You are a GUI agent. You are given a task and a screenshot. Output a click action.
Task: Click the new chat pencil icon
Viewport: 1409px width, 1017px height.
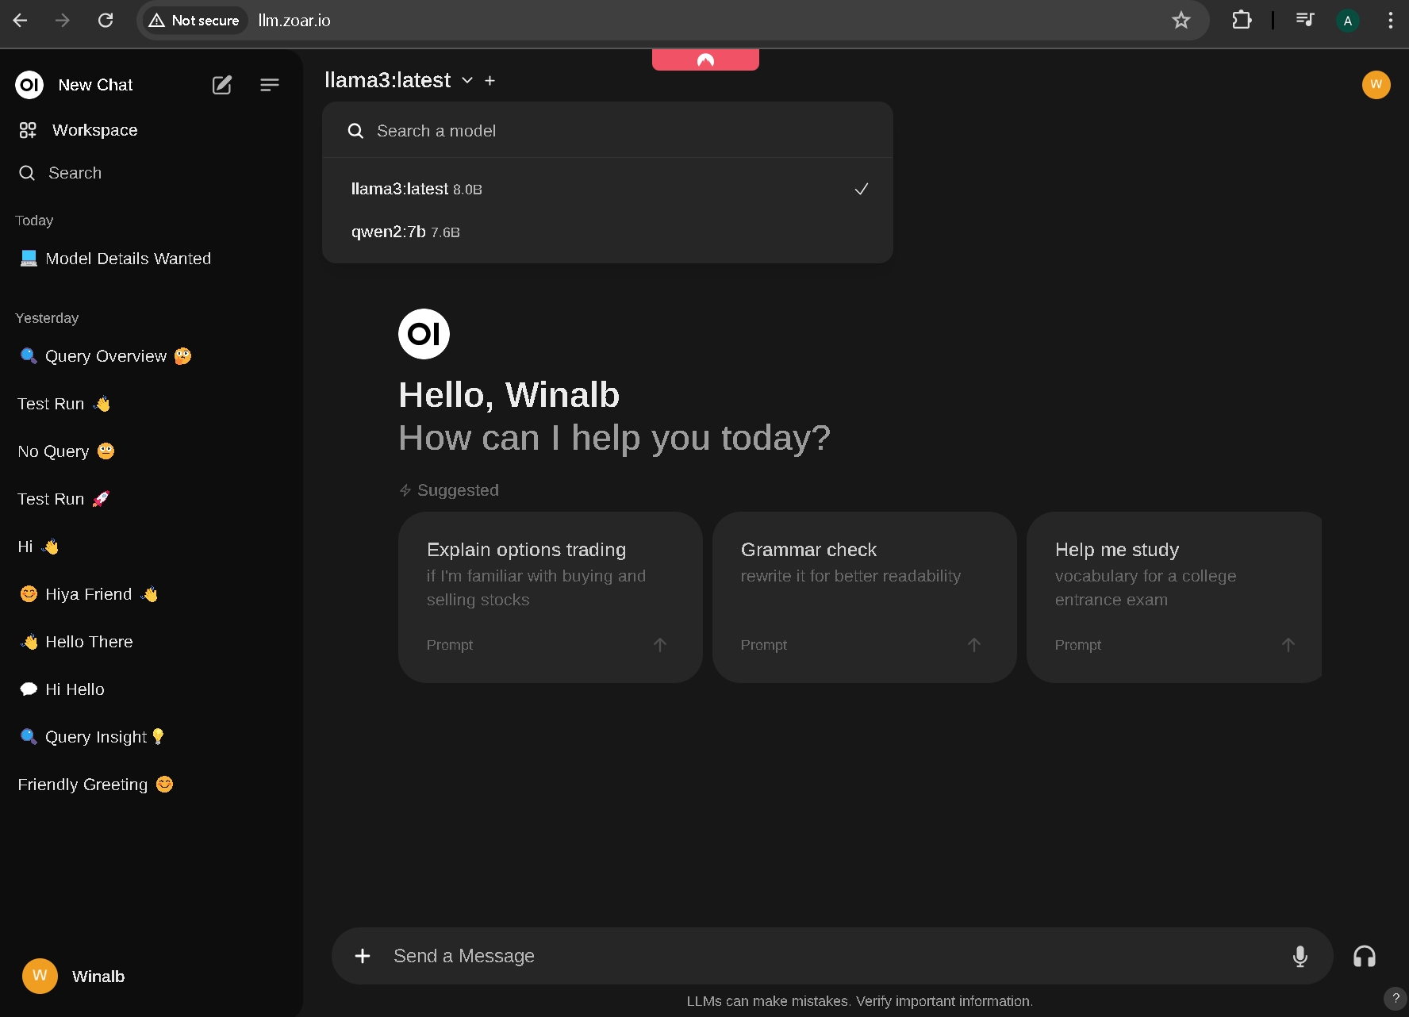222,85
